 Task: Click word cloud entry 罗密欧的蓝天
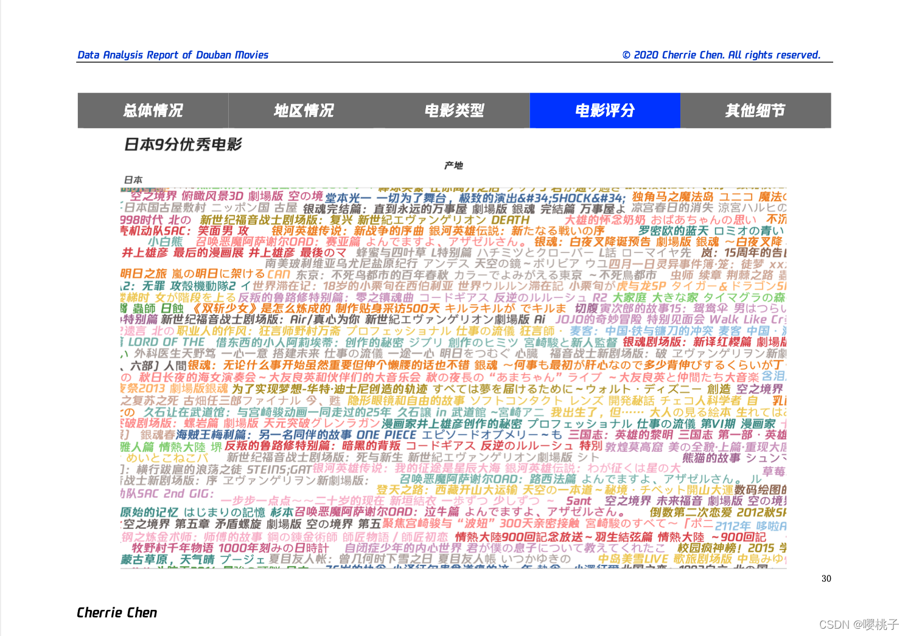[x=674, y=230]
